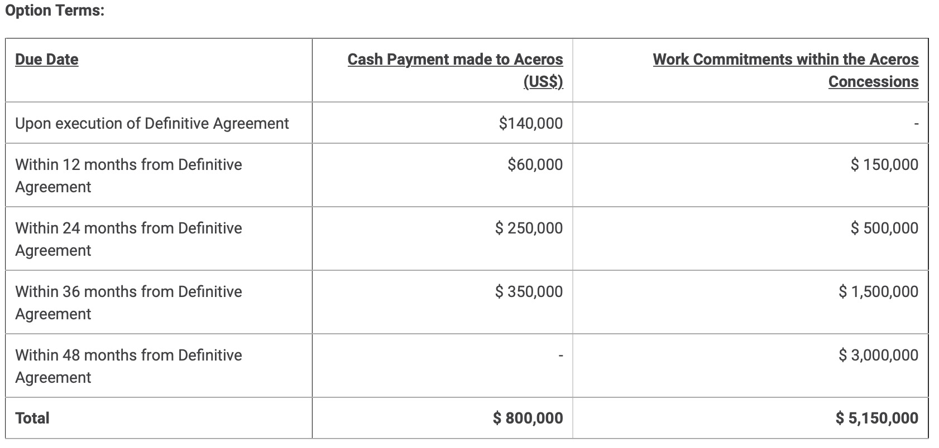Viewport: 939px width, 448px height.
Task: Click the Work Commitments column header
Action: pyautogui.click(x=785, y=70)
